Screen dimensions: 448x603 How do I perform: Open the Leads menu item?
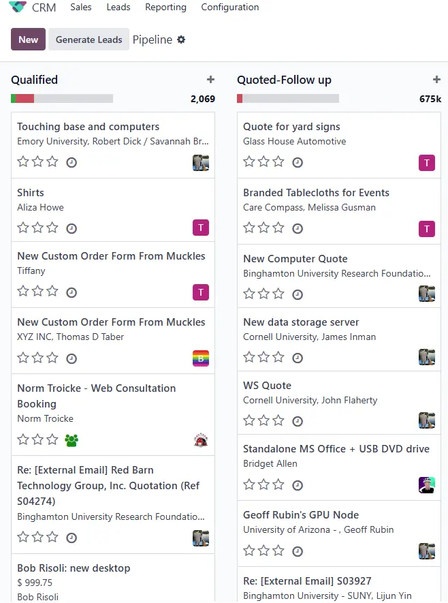(x=118, y=7)
